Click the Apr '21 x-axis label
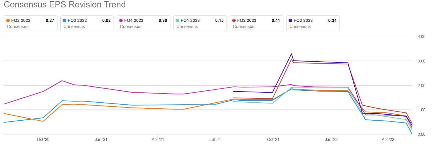This screenshot has width=433, height=148. tap(158, 140)
